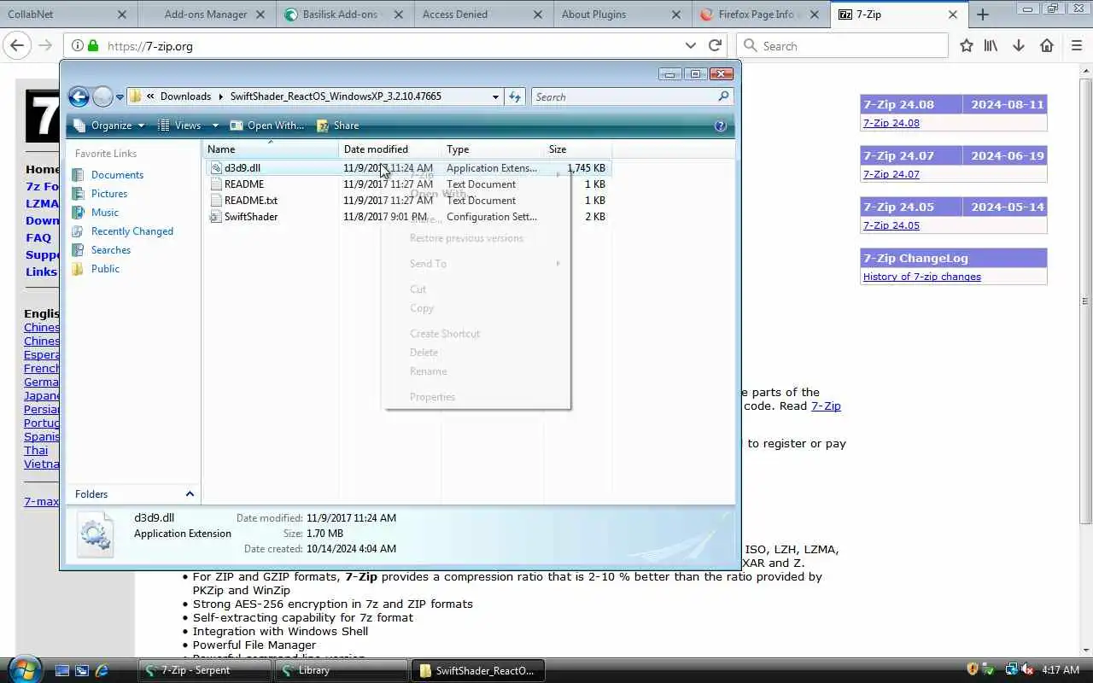Switch to the Firefox Page Info tab
Viewport: 1093px width, 683px height.
(760, 15)
